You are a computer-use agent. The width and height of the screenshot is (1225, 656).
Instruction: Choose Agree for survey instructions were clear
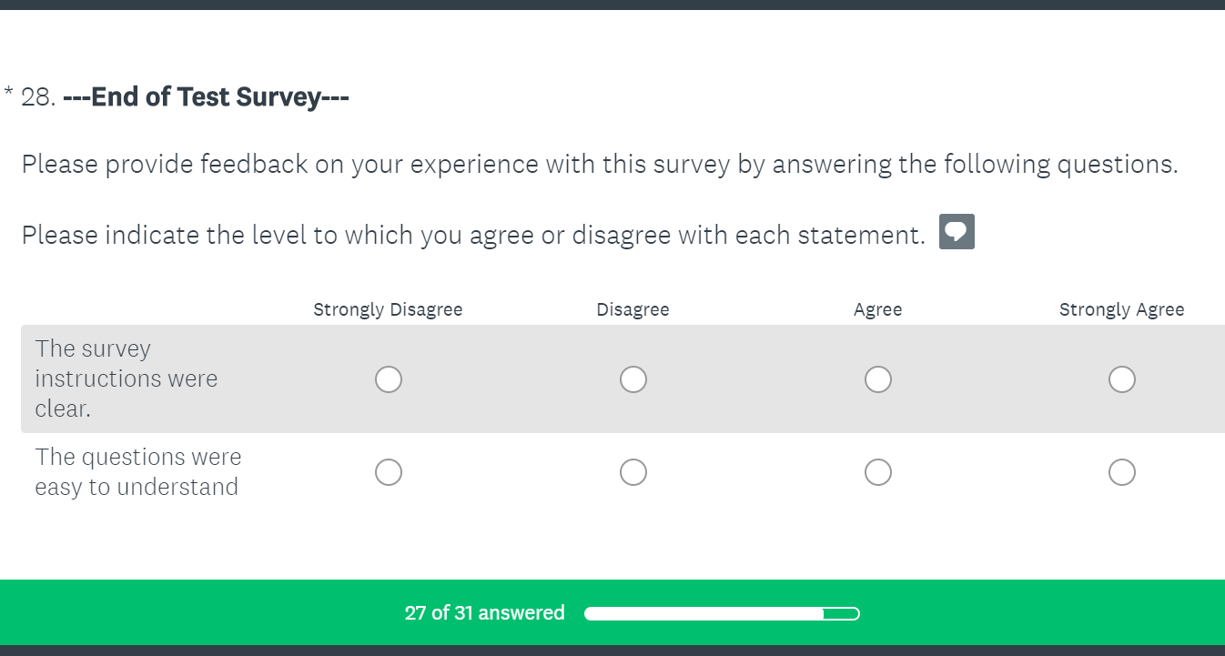878,379
